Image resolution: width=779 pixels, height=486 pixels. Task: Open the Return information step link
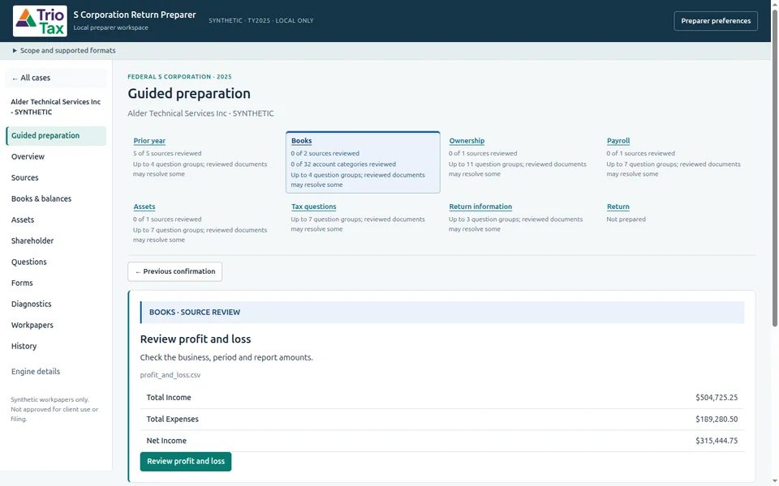click(480, 207)
